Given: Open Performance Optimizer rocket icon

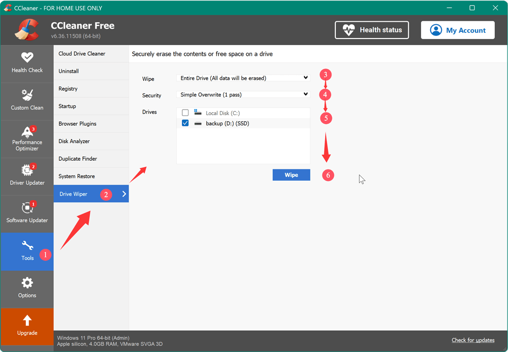Looking at the screenshot, I should pyautogui.click(x=27, y=132).
